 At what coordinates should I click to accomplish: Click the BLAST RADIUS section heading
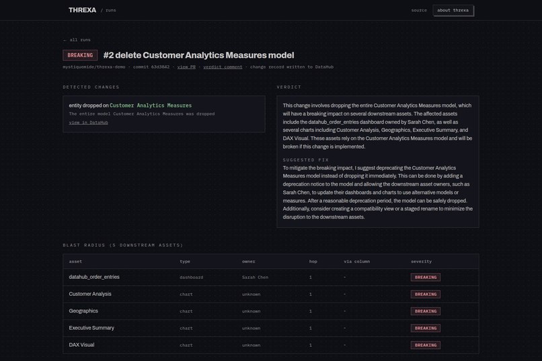pyautogui.click(x=122, y=245)
